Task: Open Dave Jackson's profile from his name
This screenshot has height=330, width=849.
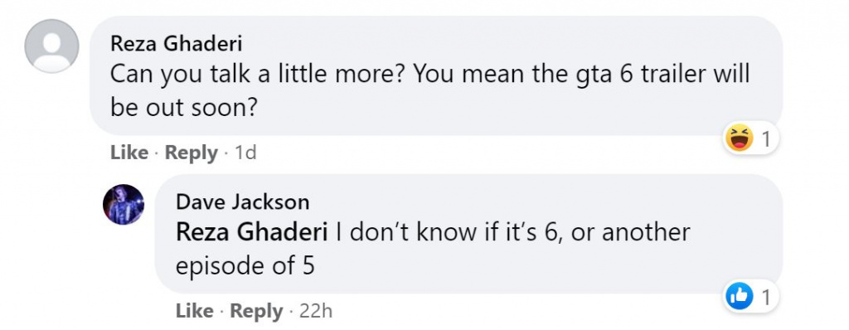Action: [x=243, y=202]
